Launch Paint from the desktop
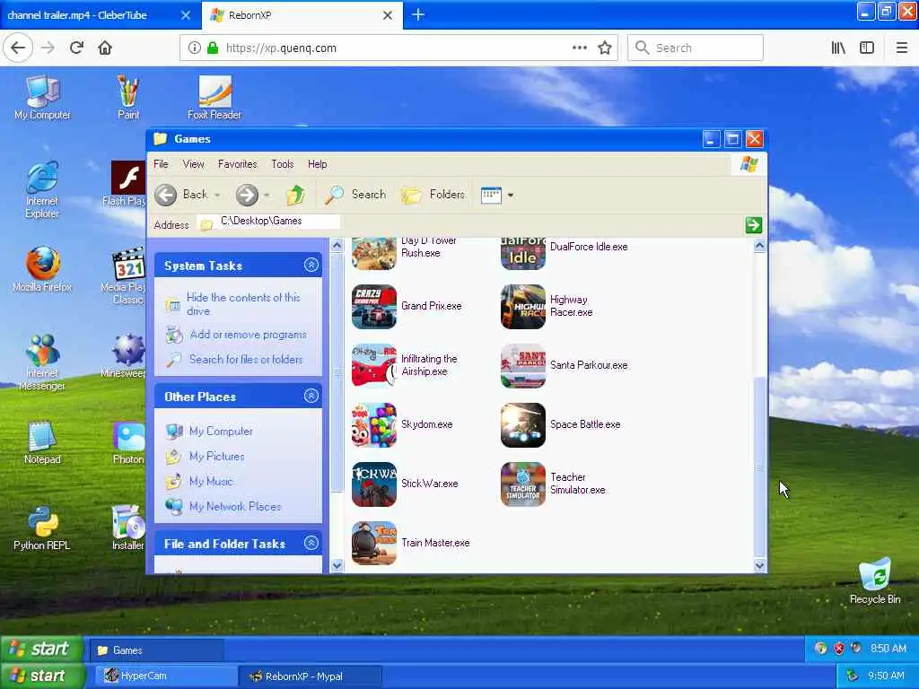Image resolution: width=919 pixels, height=689 pixels. pos(128,97)
